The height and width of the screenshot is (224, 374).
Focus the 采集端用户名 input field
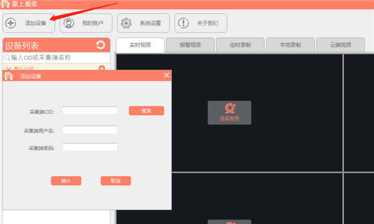(90, 130)
